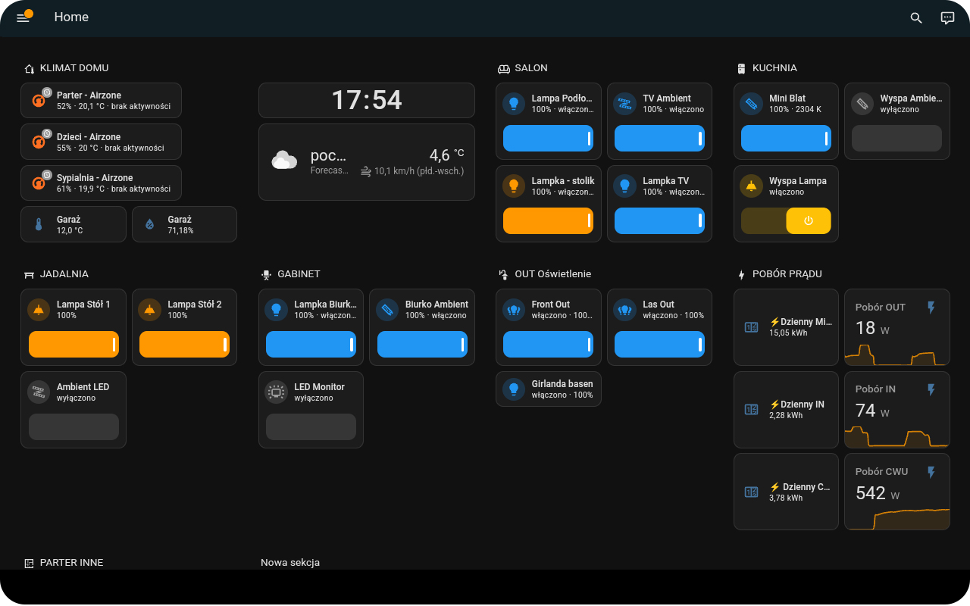The width and height of the screenshot is (970, 606).
Task: Open the KLIMAT DOMU section heading
Action: tap(74, 68)
